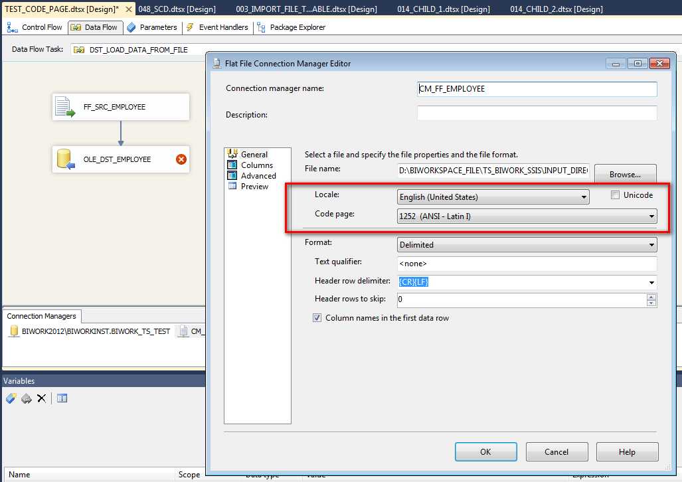Viewport: 682px width, 482px height.
Task: Enable the Unicode checkbox
Action: (x=615, y=195)
